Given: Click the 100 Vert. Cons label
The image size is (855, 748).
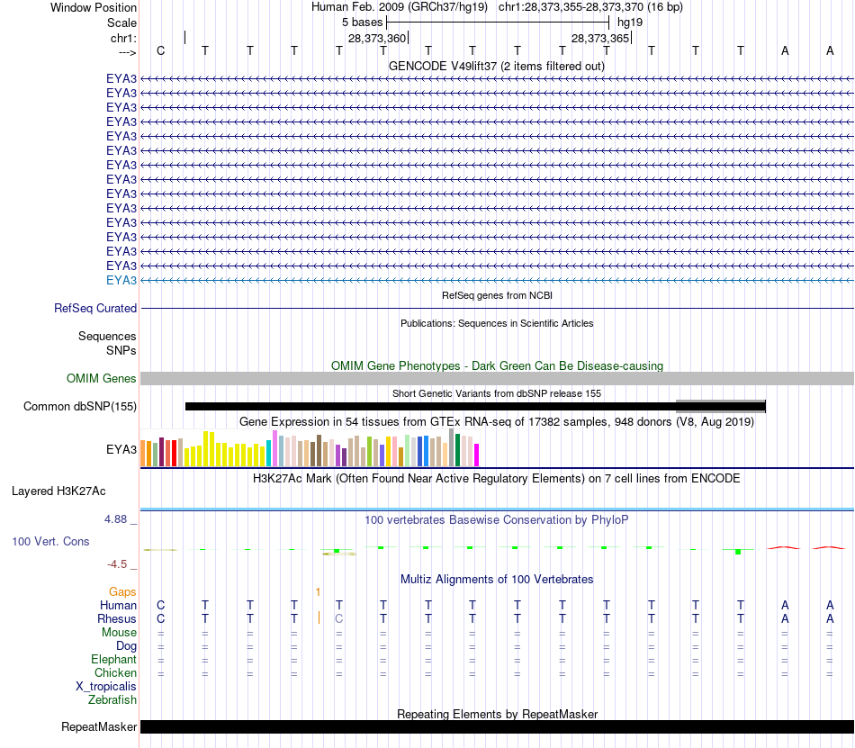Looking at the screenshot, I should pos(50,541).
